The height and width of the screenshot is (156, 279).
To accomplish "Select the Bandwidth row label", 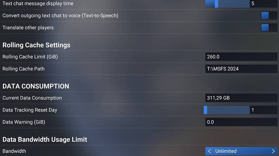I will click(14, 151).
